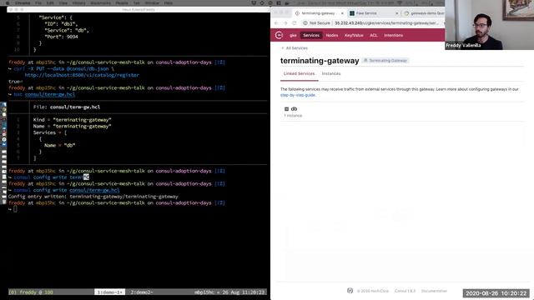Open the Services tab in Consul navigation
Viewport: 534px width, 300px height.
point(311,35)
